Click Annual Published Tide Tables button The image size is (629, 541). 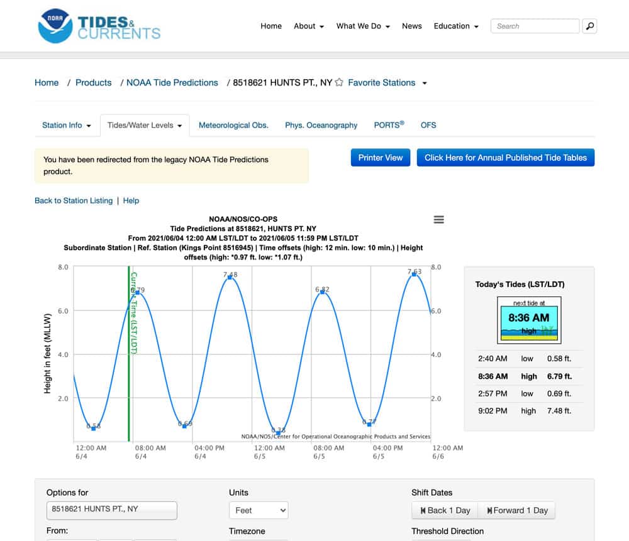point(506,158)
